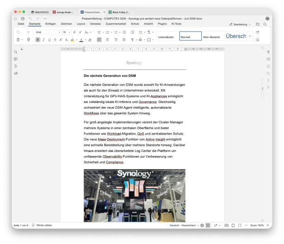
Task: Toggle Bold formatting
Action: coord(38,40)
